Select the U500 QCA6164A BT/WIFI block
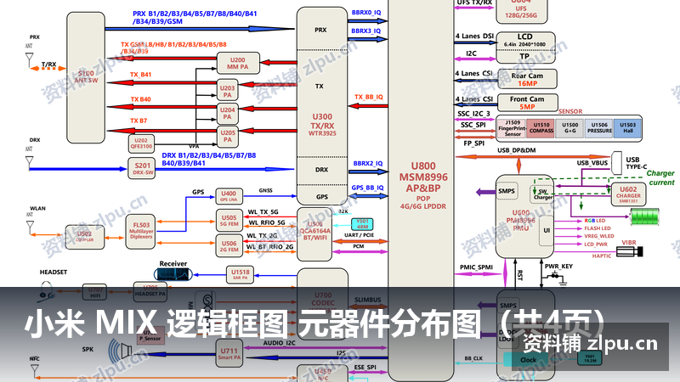The height and width of the screenshot is (382, 680). pyautogui.click(x=314, y=234)
